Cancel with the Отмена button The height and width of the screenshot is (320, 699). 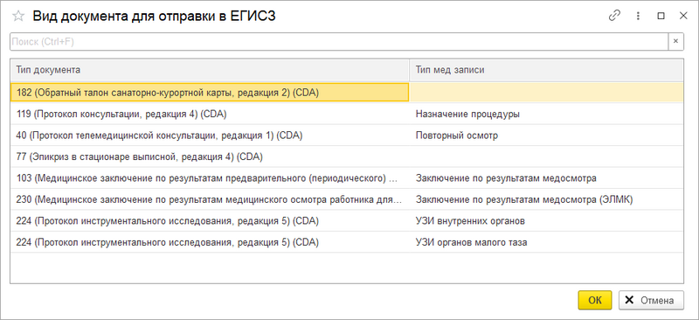(x=651, y=301)
